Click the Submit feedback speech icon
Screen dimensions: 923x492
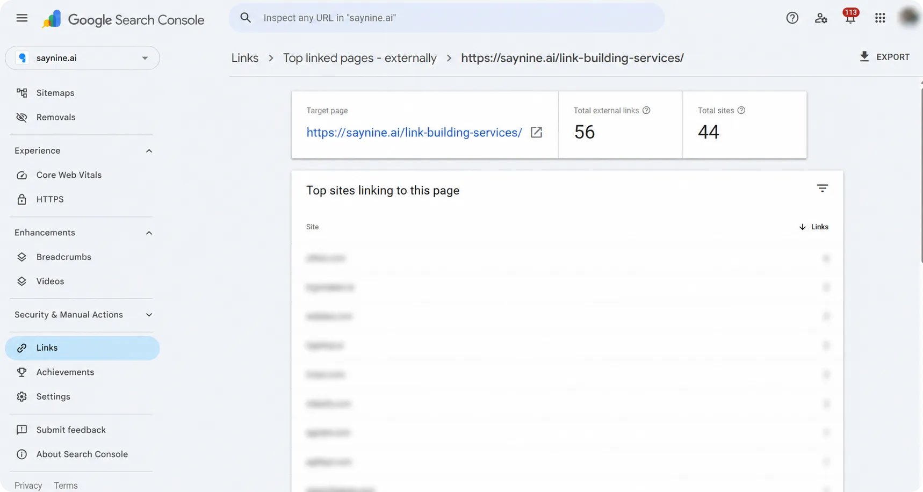point(21,430)
